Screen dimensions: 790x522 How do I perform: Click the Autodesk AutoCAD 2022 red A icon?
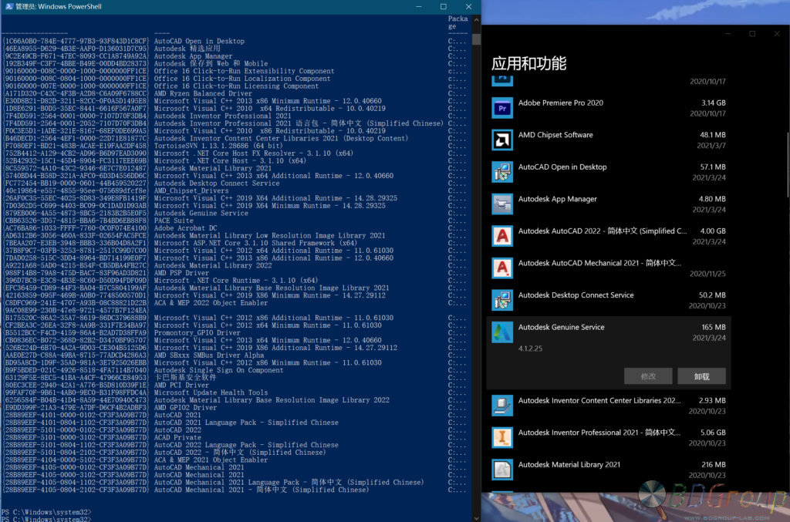click(x=502, y=236)
